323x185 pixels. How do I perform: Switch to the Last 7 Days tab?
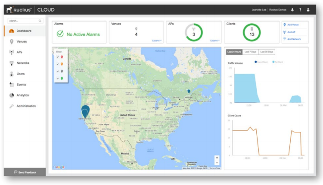point(251,52)
